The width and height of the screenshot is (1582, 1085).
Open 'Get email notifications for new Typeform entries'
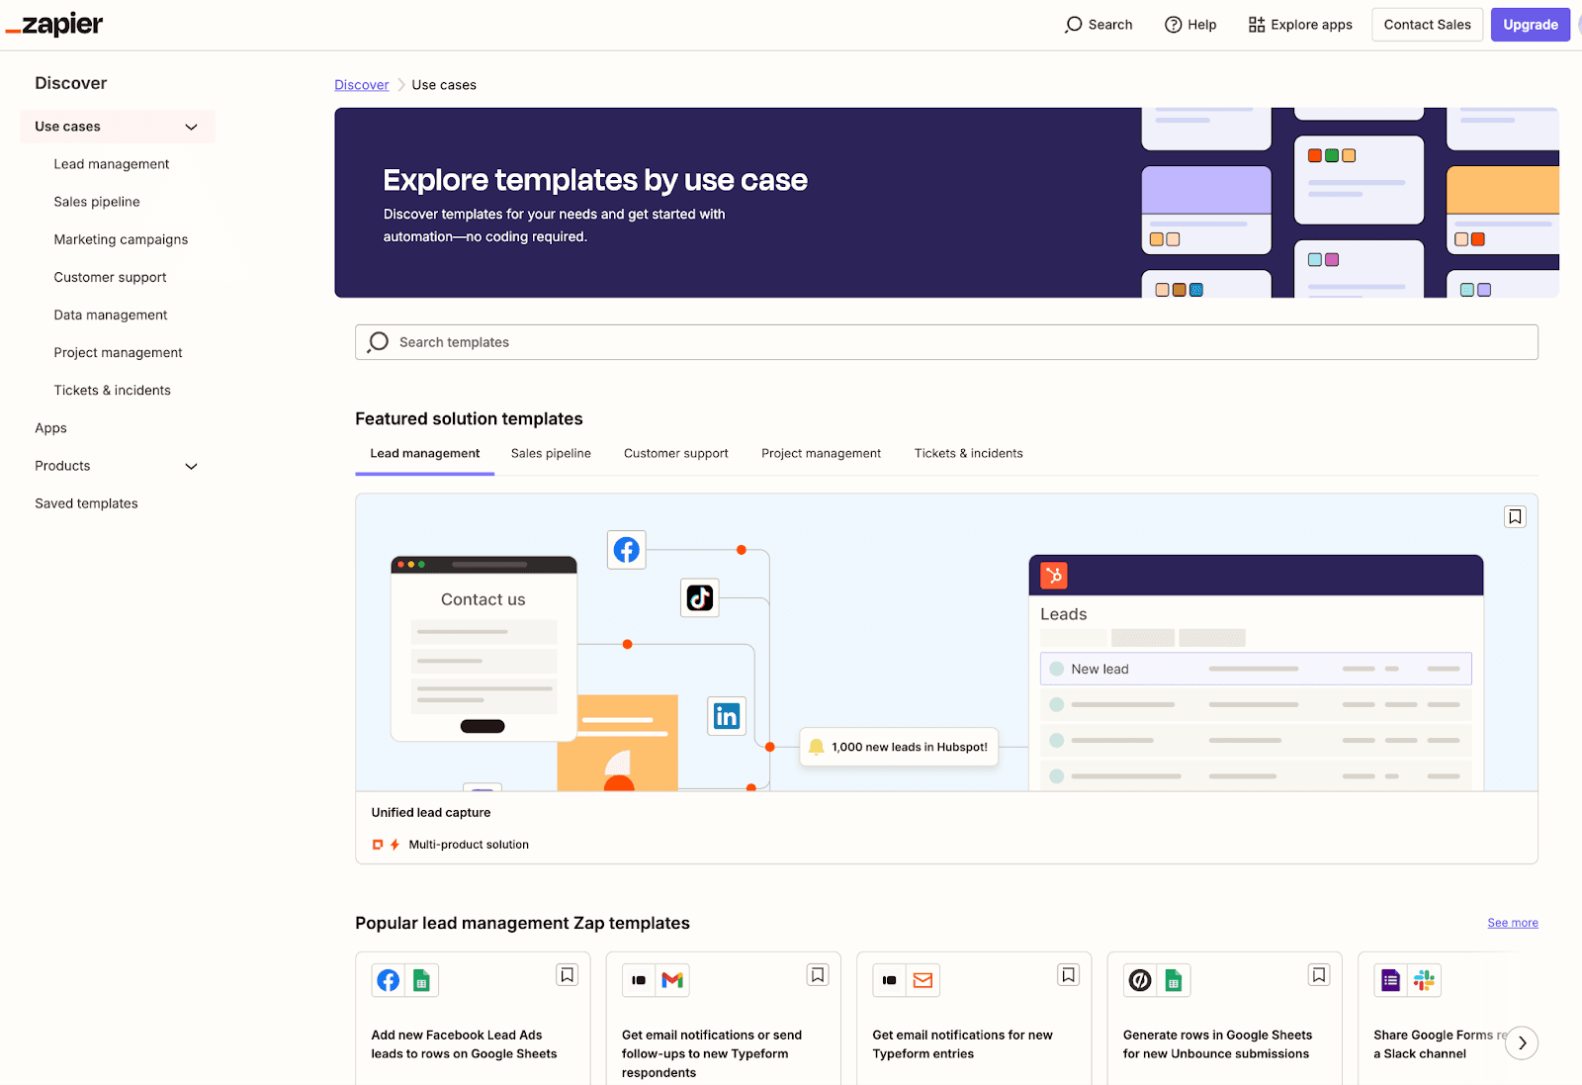point(962,1044)
